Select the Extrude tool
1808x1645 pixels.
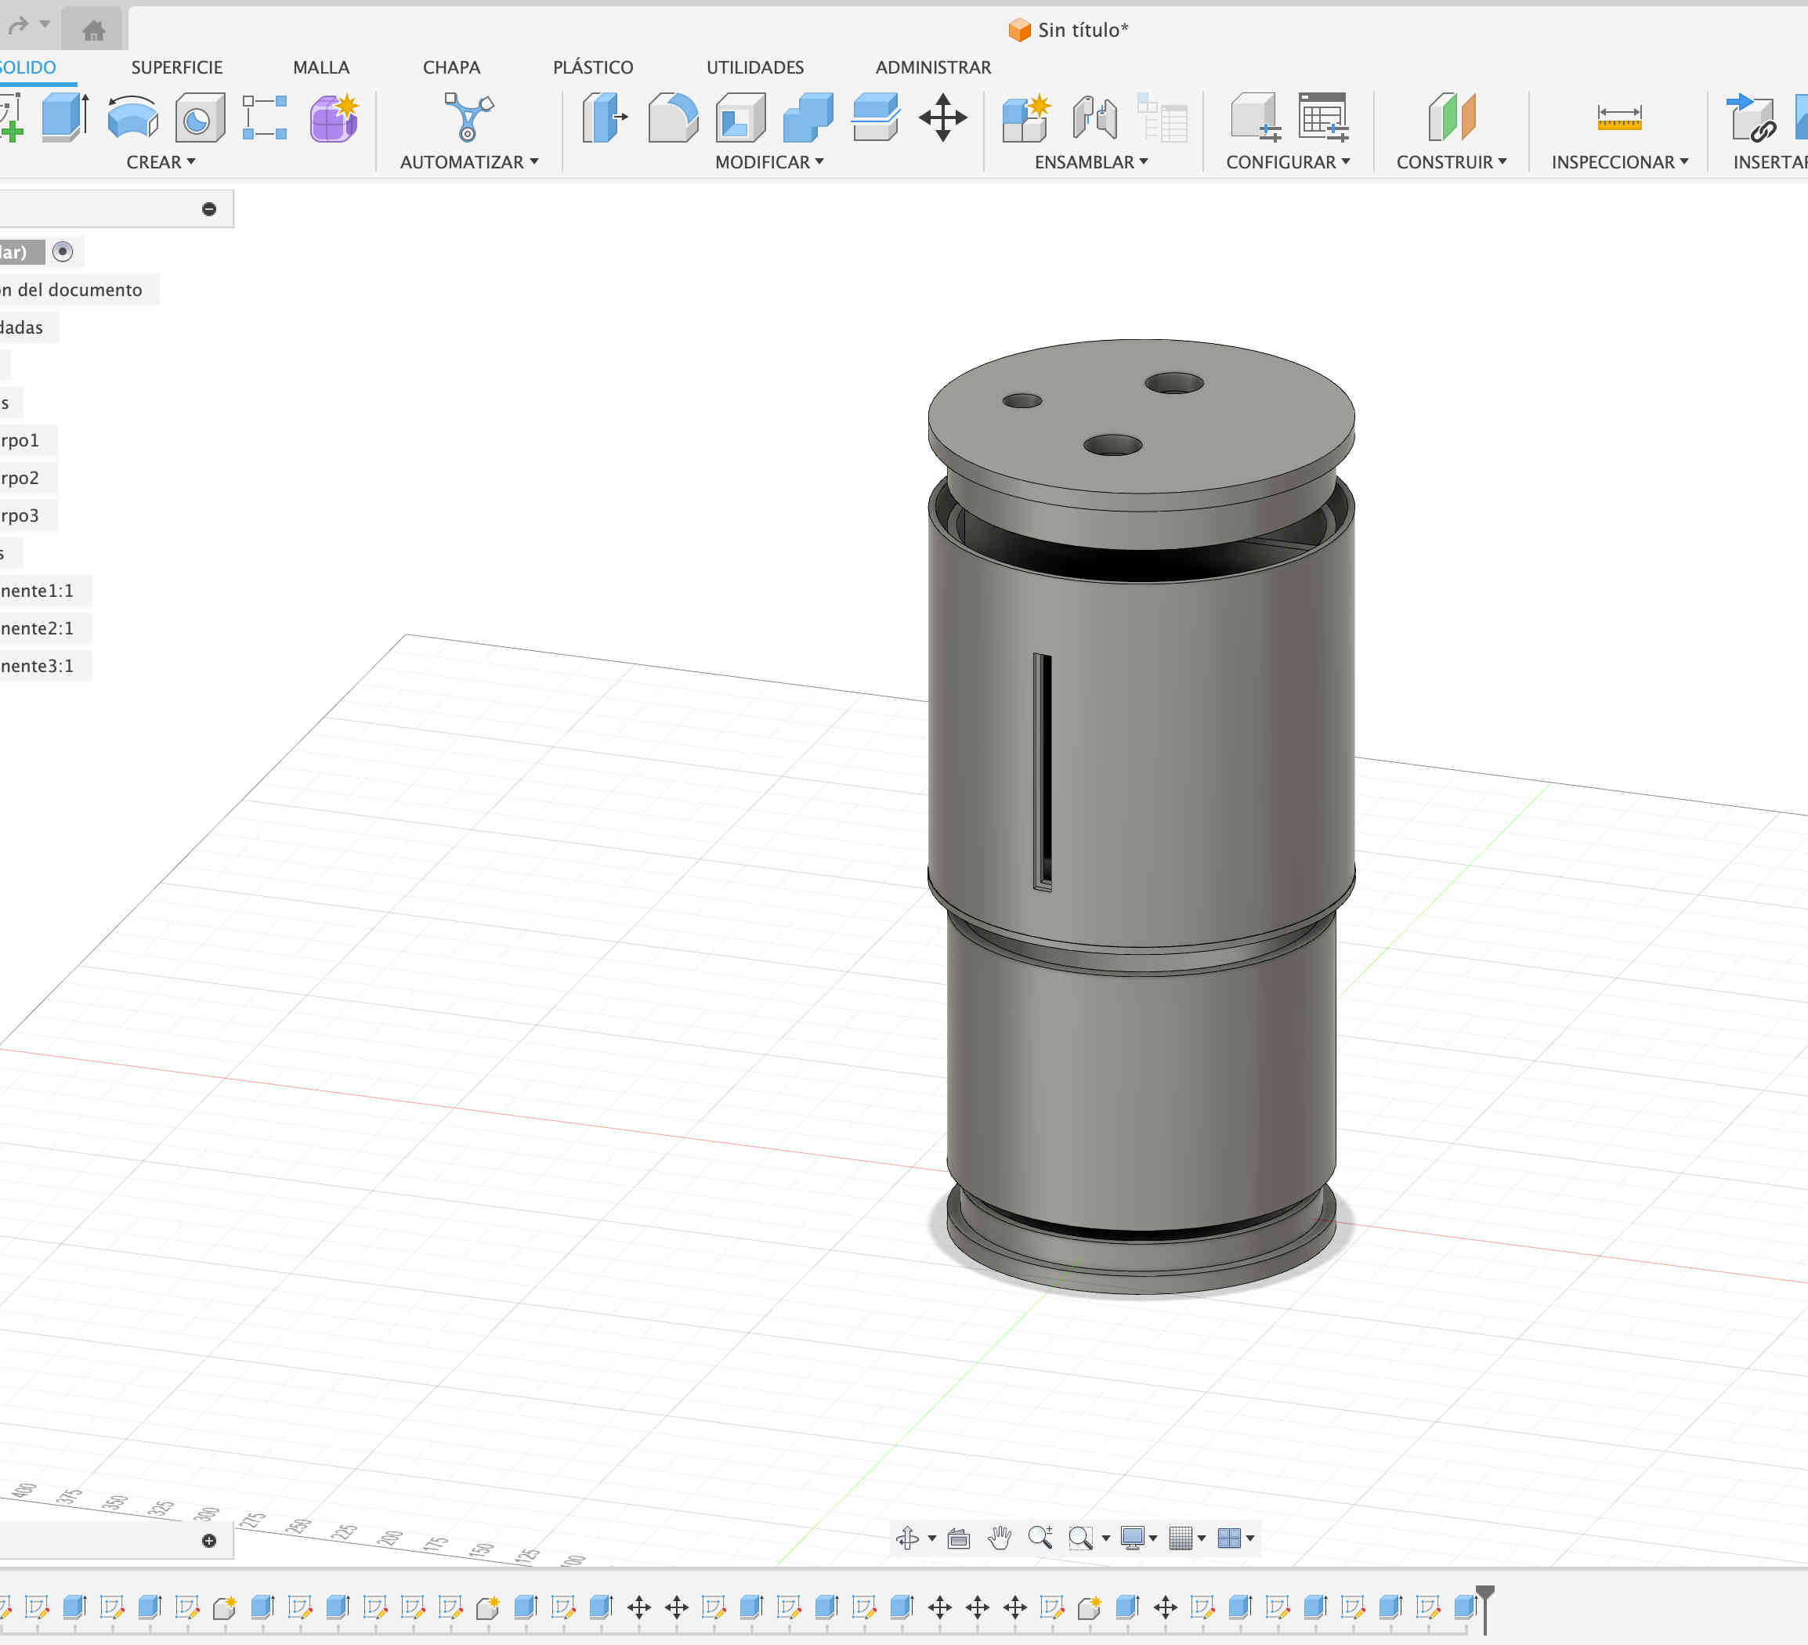point(64,117)
